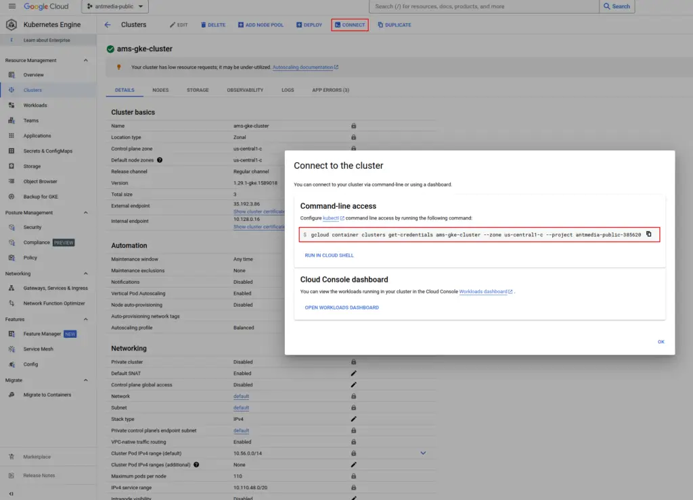
Task: Click Add Node Pool in toolbar
Action: coord(261,25)
